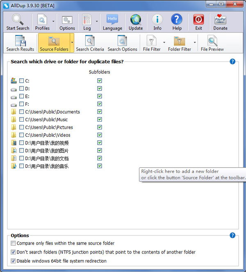The image size is (246, 272).
Task: Click the C: system drive icon
Action: pyautogui.click(x=14, y=81)
